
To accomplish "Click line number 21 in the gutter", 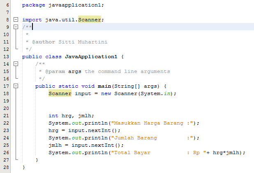I will (x=6, y=116).
